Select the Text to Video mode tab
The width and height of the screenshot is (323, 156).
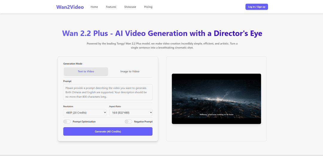(86, 71)
